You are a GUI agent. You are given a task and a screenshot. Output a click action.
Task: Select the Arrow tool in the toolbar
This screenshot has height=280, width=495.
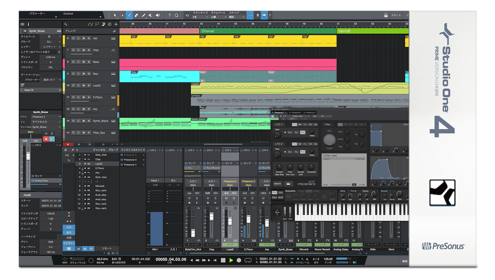(x=115, y=15)
